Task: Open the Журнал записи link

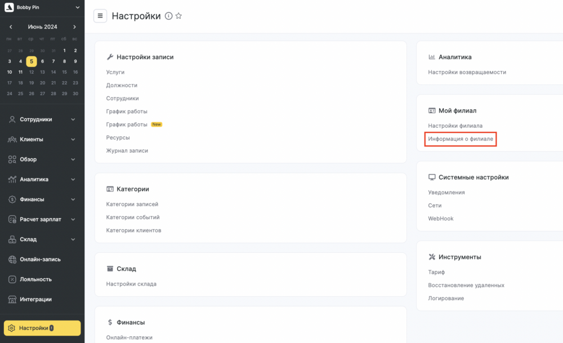Action: tap(127, 150)
